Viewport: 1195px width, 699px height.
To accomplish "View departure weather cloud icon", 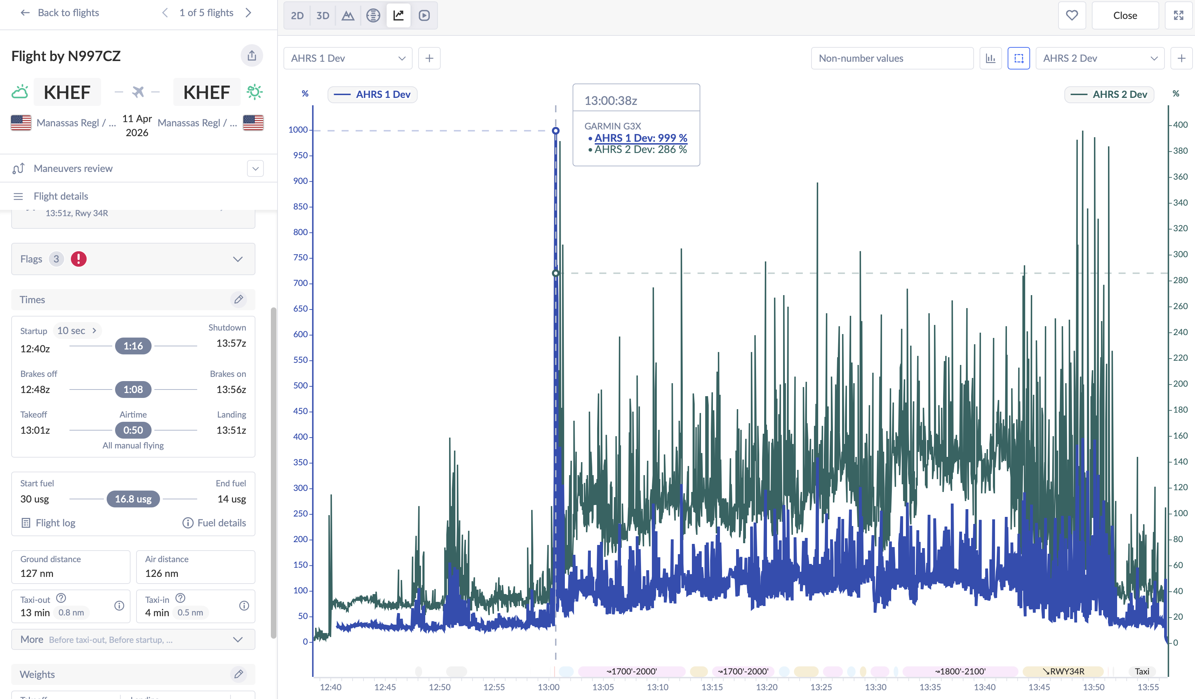I will 20,92.
